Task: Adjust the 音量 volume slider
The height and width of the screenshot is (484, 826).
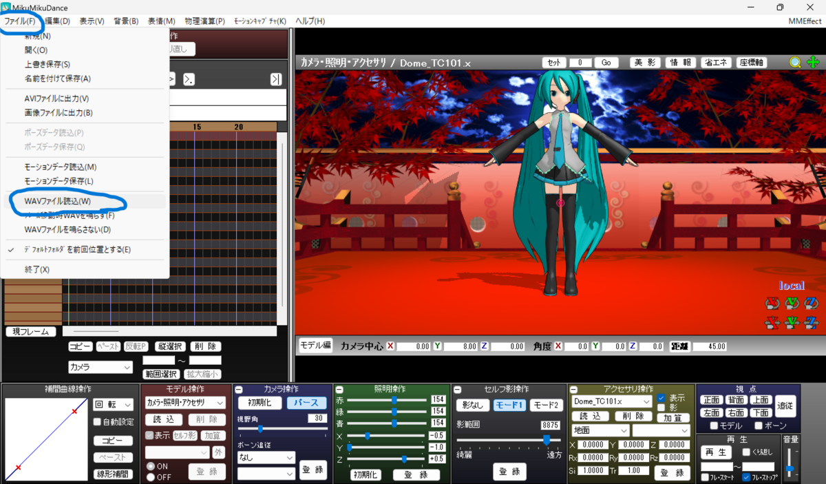Action: tap(790, 463)
